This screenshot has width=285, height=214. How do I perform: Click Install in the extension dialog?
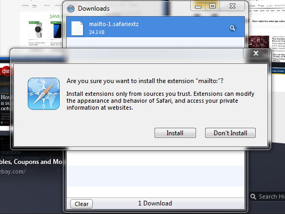(175, 133)
